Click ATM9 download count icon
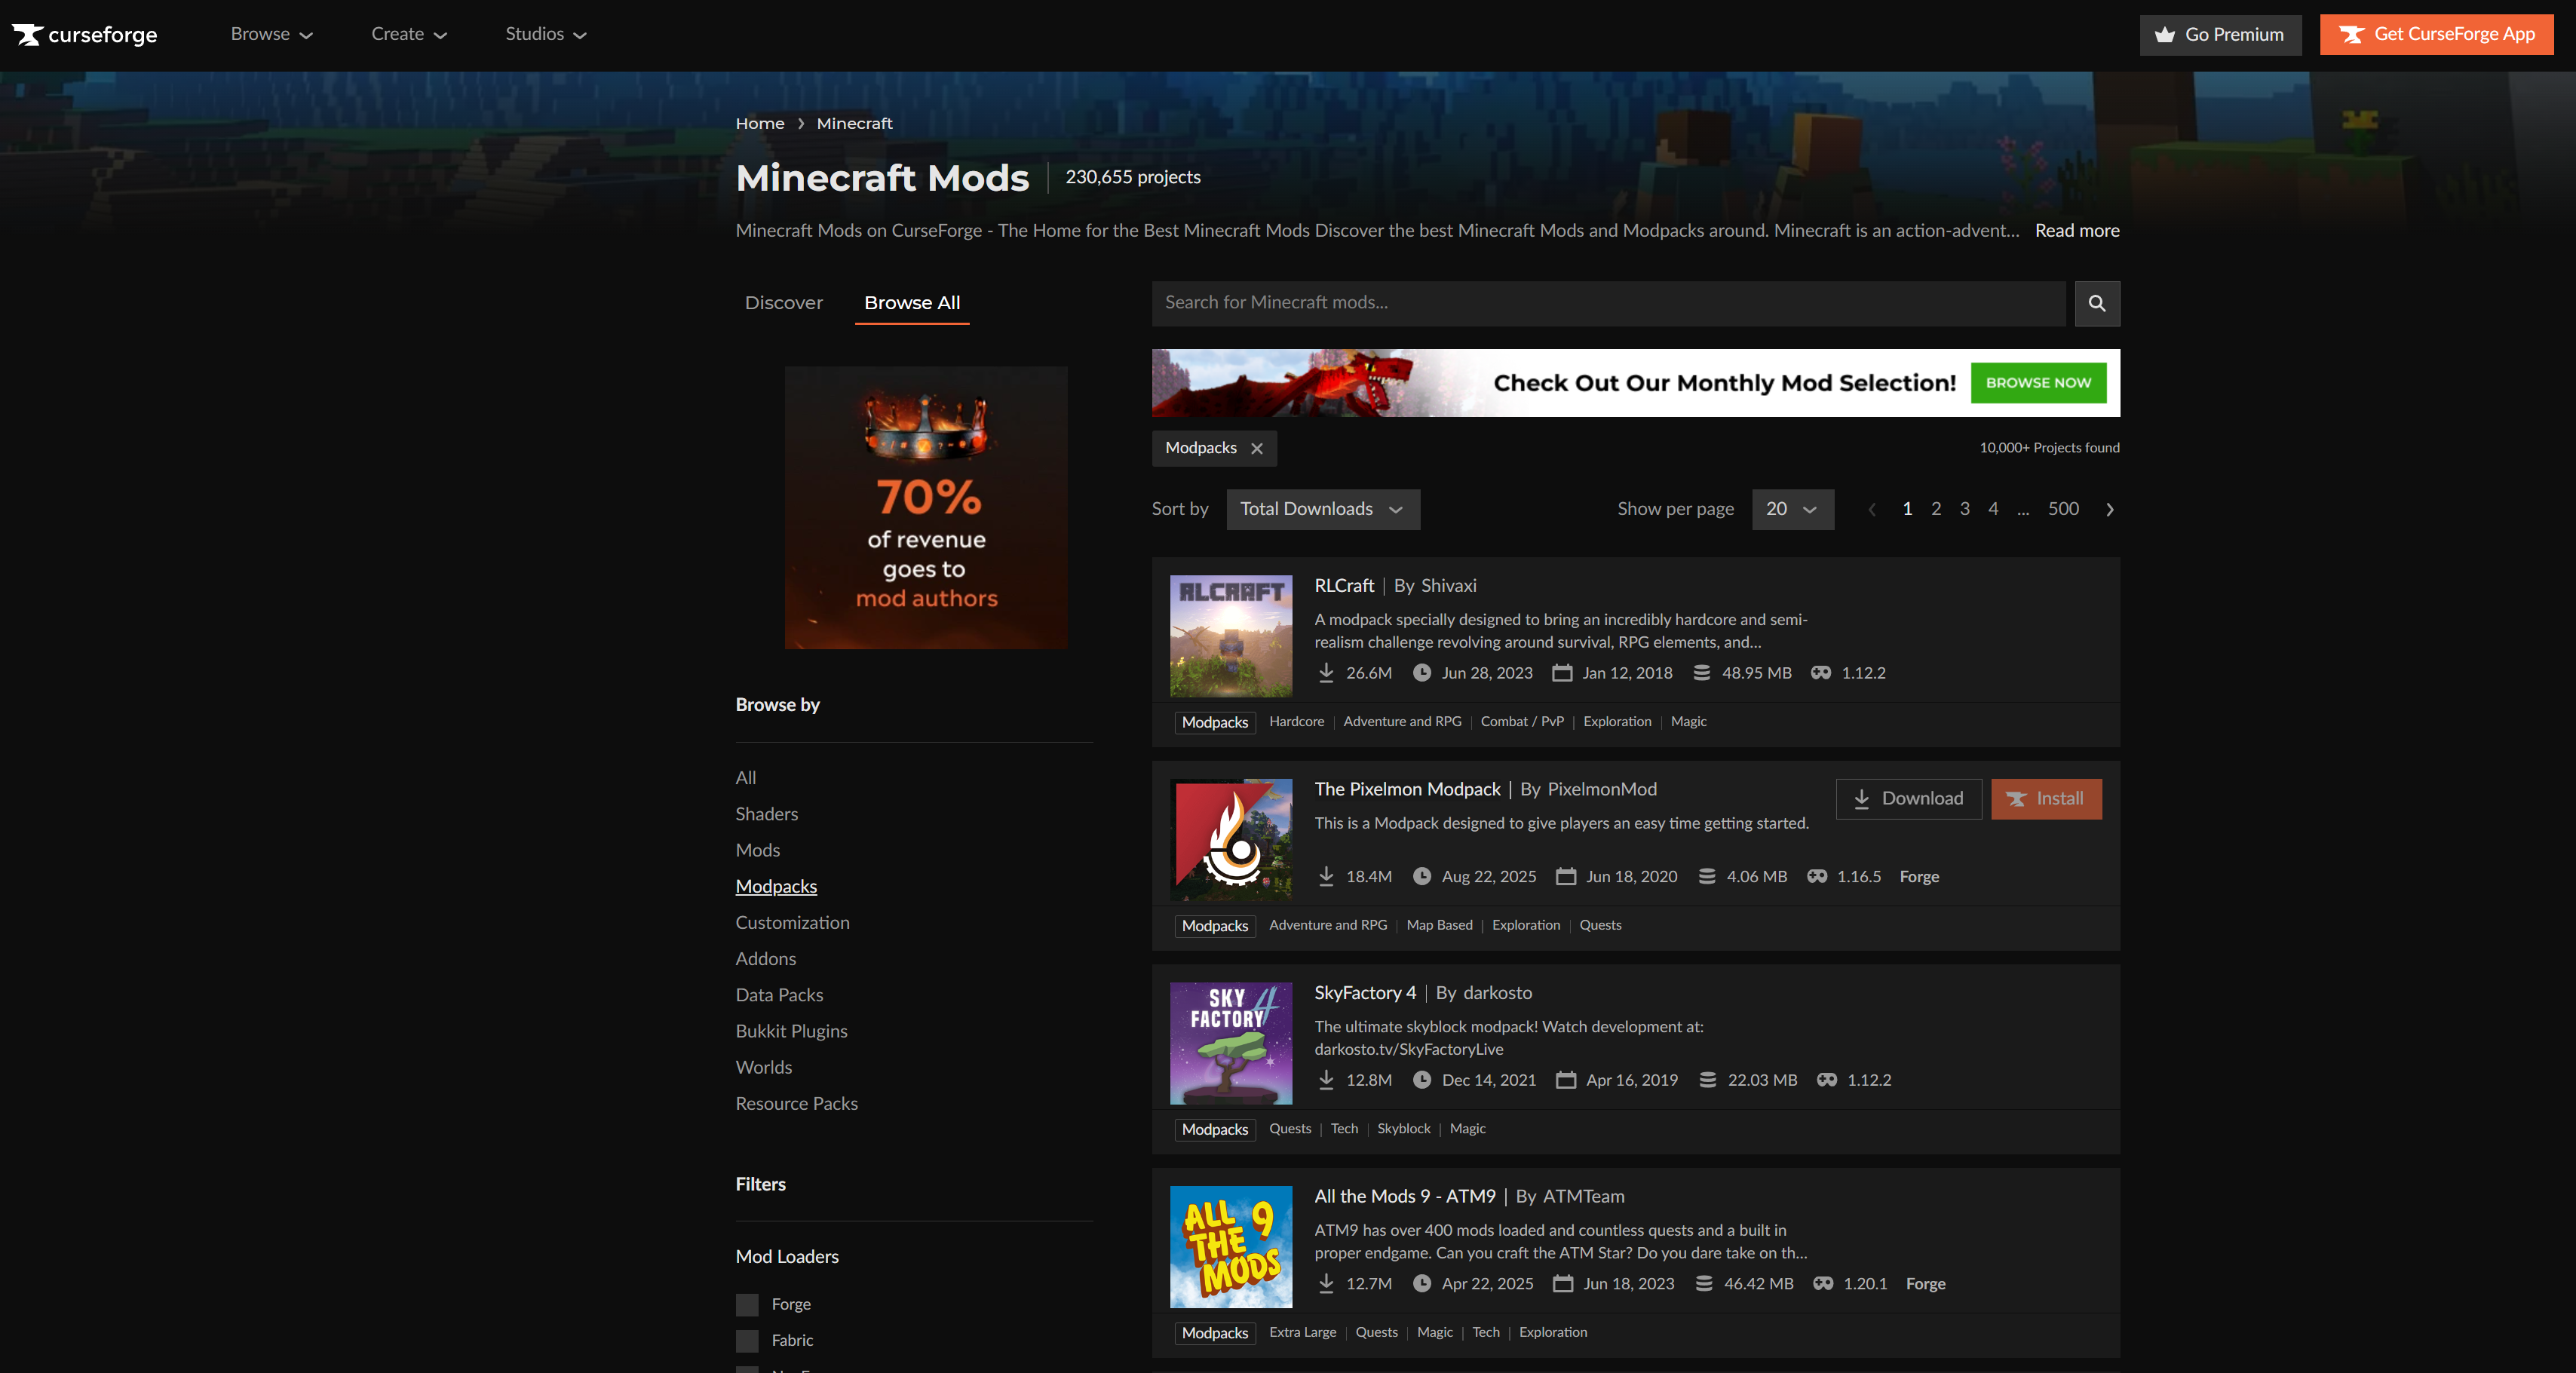2576x1373 pixels. tap(1326, 1283)
